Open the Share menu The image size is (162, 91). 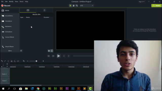[x=22, y=2]
